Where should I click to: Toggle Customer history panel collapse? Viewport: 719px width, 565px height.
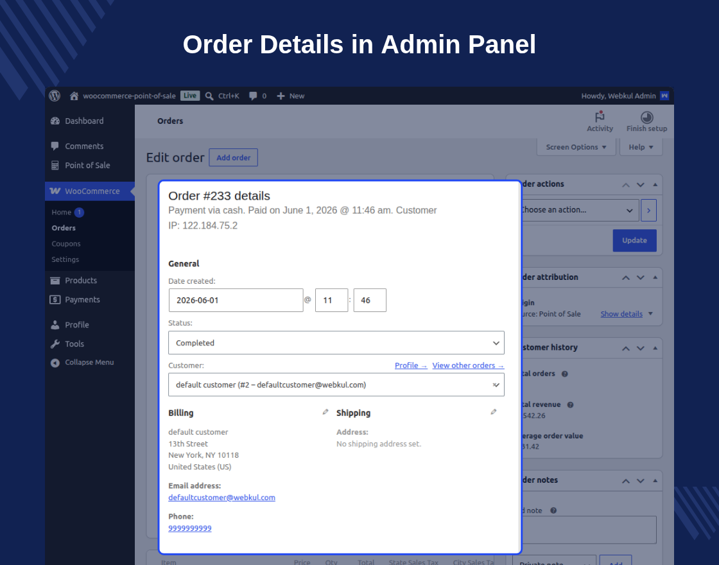(x=655, y=347)
